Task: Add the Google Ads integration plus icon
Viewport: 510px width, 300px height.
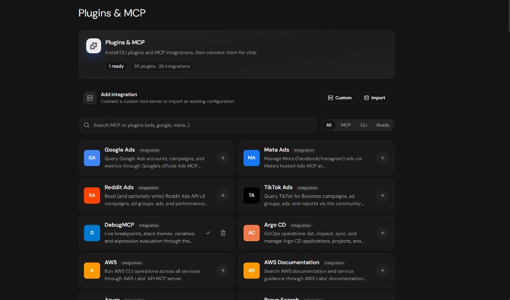Action: coord(223,158)
